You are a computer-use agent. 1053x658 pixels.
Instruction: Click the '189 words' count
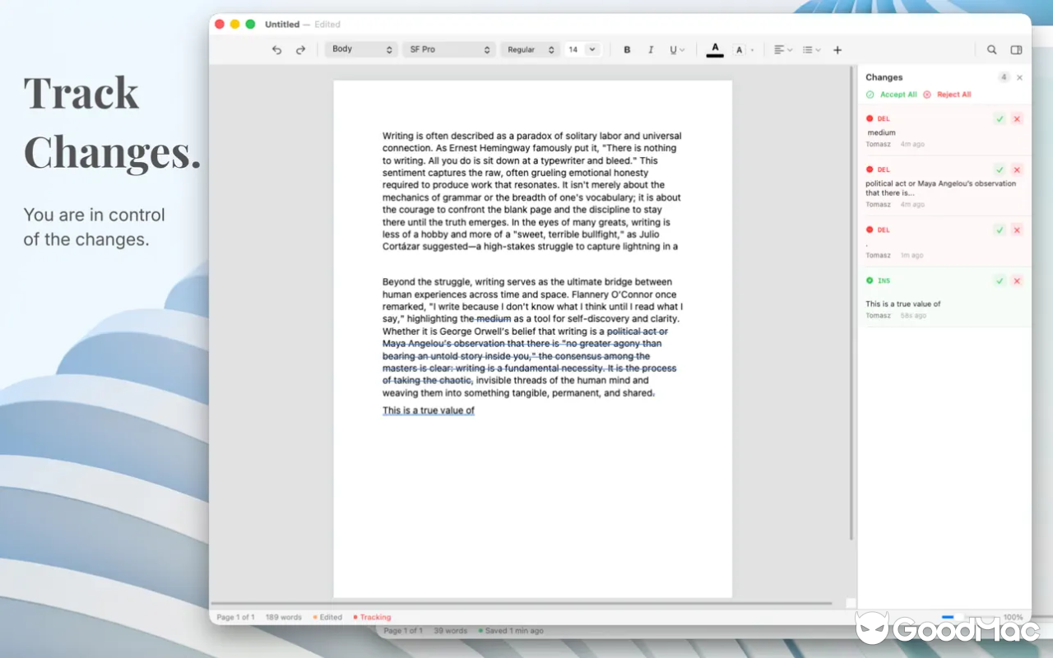(x=283, y=618)
